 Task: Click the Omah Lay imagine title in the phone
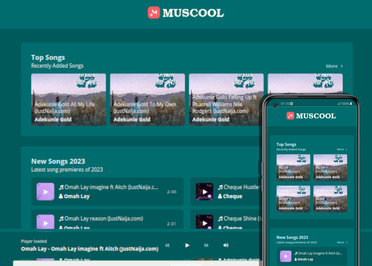[320, 253]
